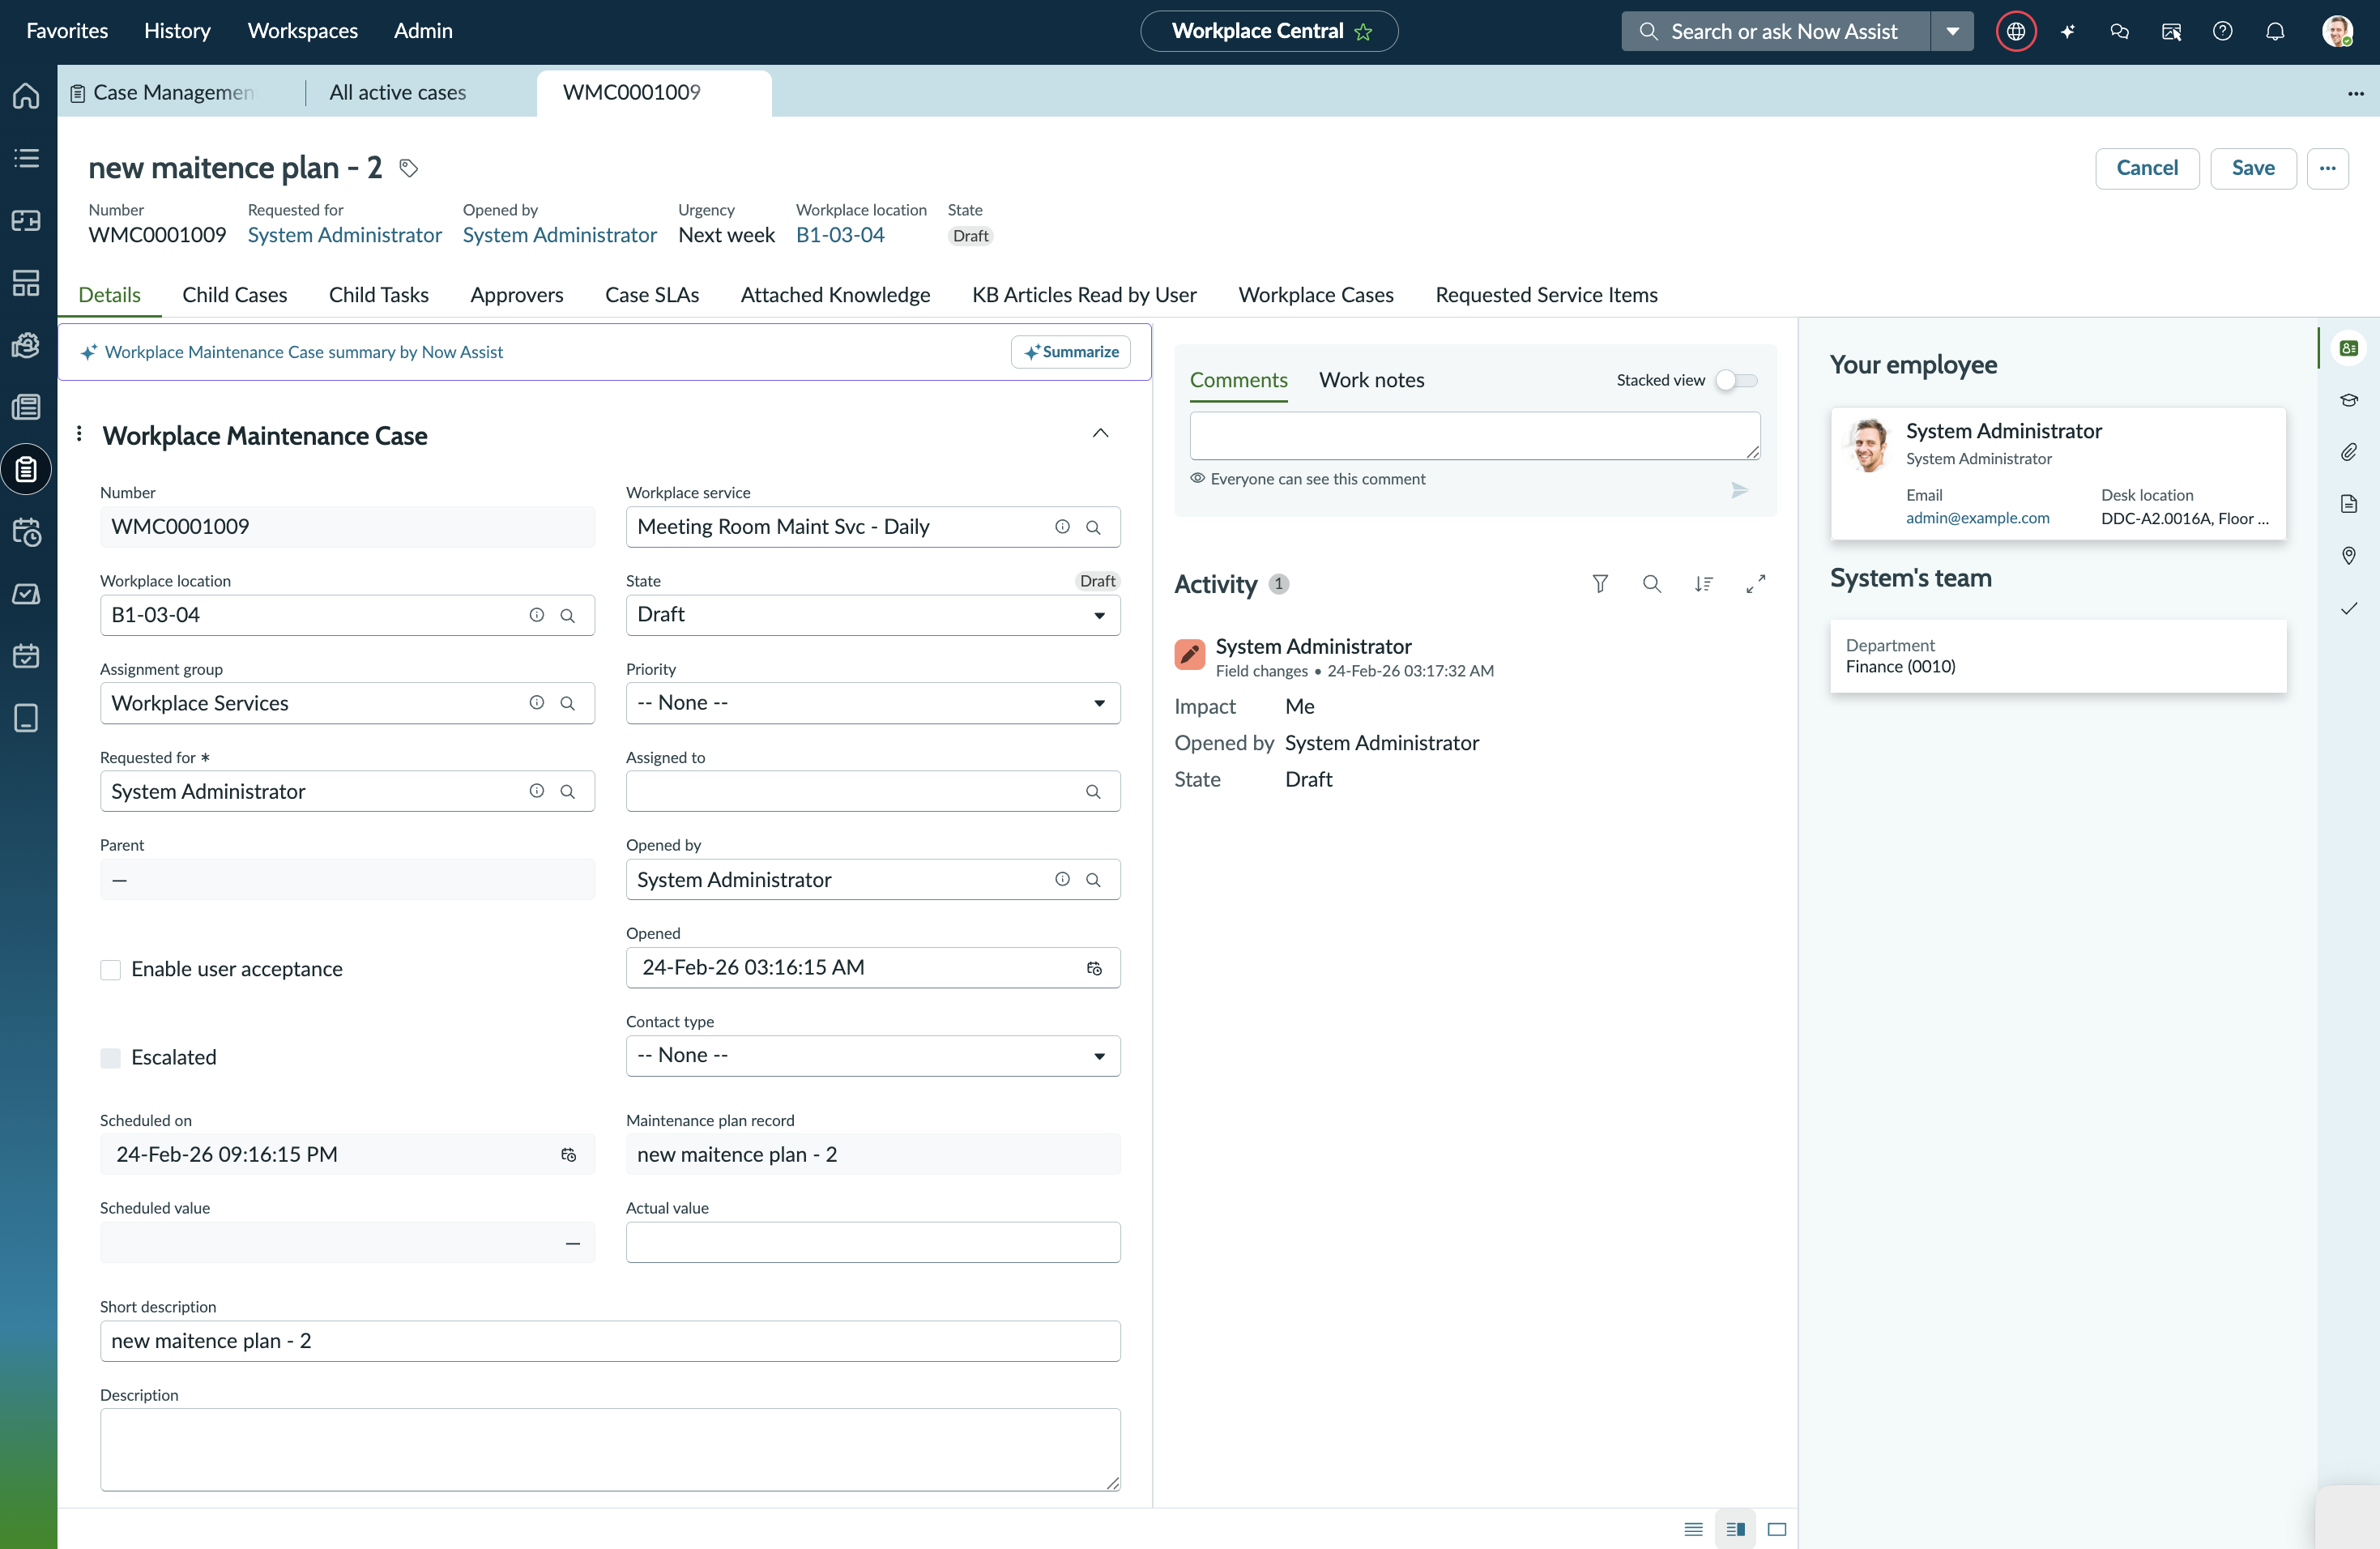Expand the Activity panel to full view
Screen dimensions: 2380x1549
coord(1756,583)
